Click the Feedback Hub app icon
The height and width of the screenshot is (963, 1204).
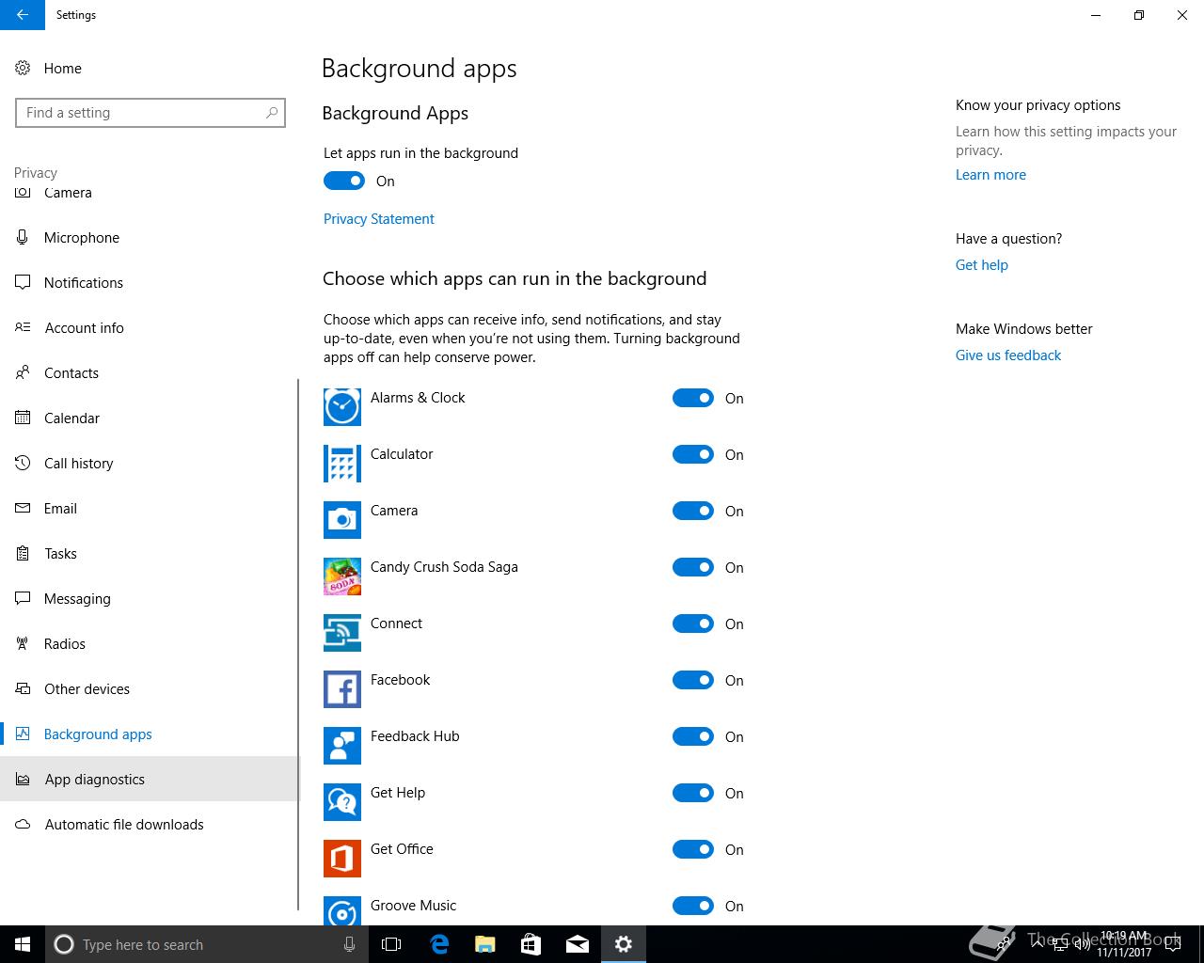click(x=341, y=745)
